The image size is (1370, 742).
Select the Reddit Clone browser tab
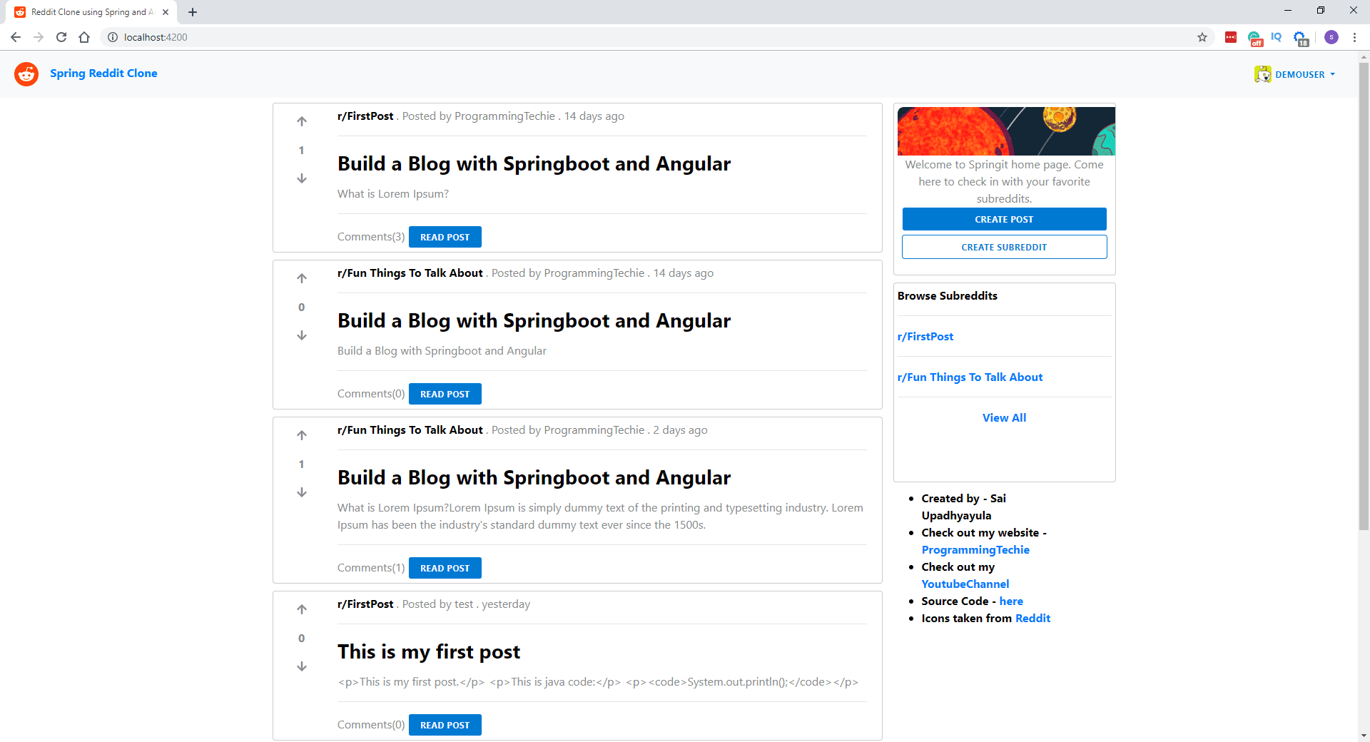(x=86, y=11)
